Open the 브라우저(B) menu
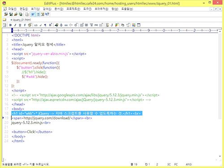 [102, 9]
